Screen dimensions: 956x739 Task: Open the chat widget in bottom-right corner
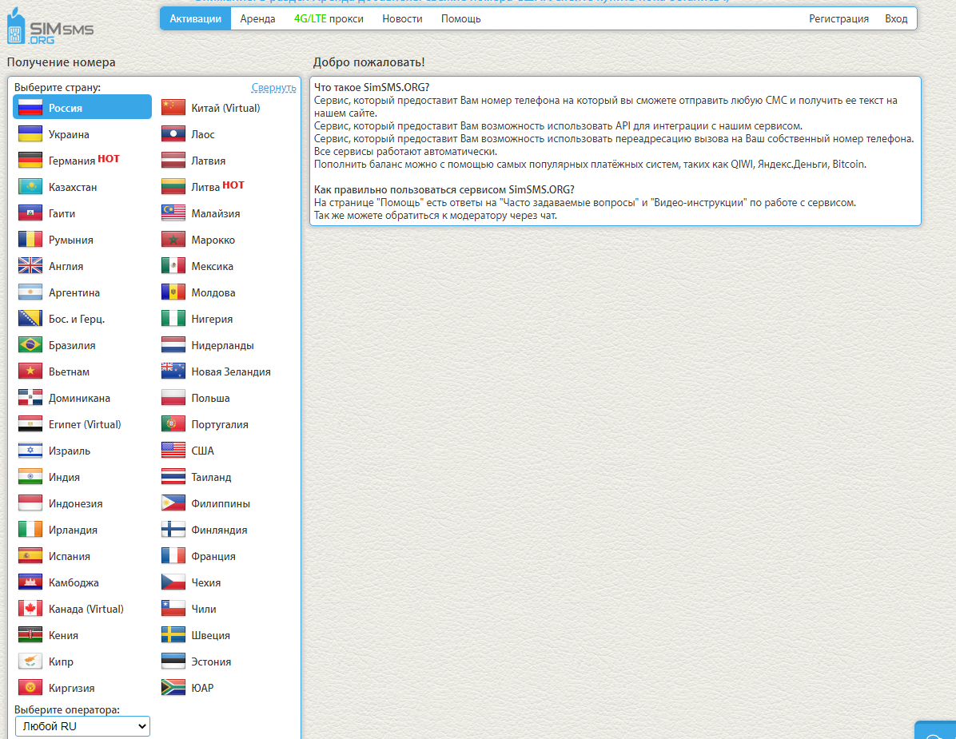click(x=935, y=729)
